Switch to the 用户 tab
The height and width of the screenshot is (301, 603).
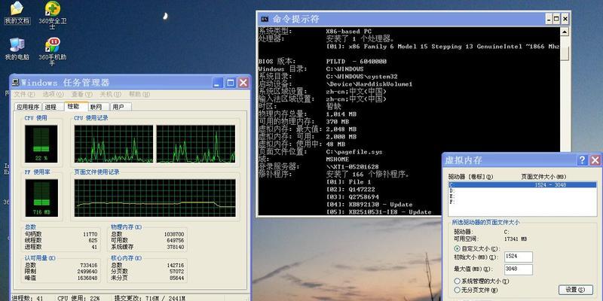[x=121, y=107]
